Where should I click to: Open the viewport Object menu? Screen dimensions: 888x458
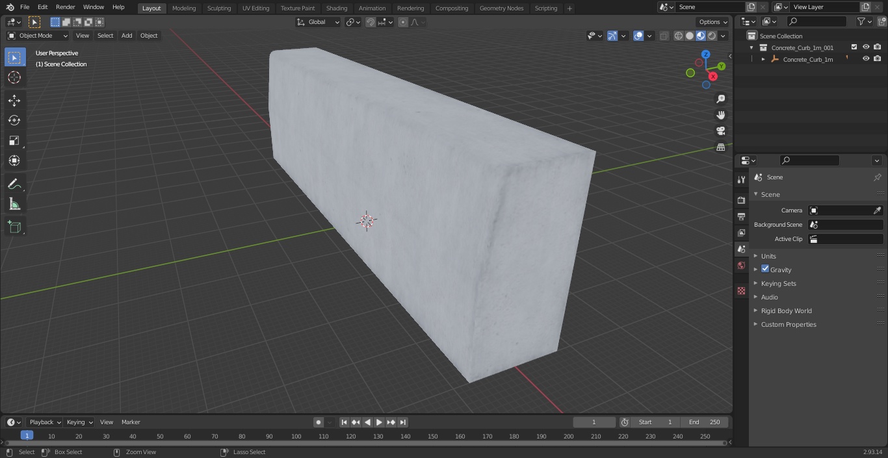149,36
